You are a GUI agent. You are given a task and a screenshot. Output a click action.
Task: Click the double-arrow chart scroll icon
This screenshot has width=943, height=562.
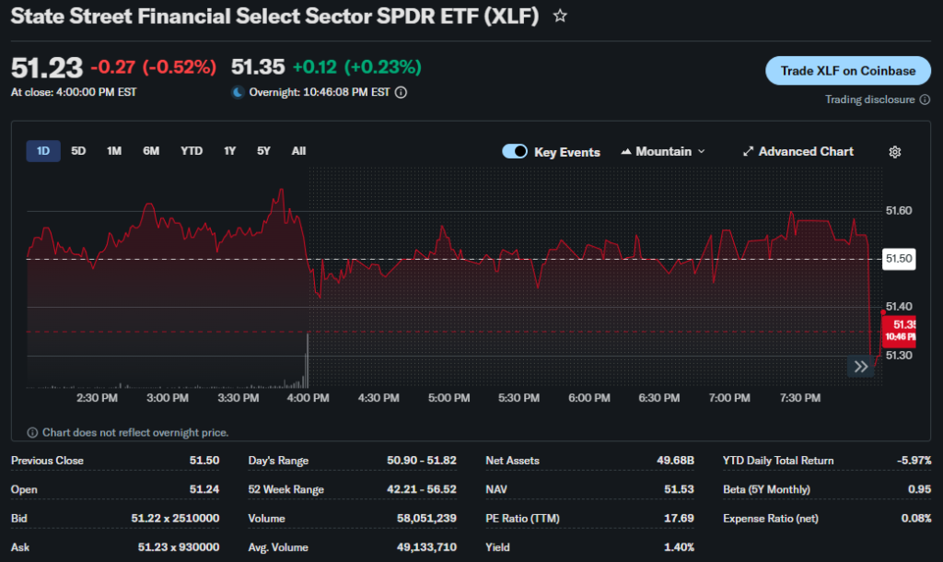[860, 367]
